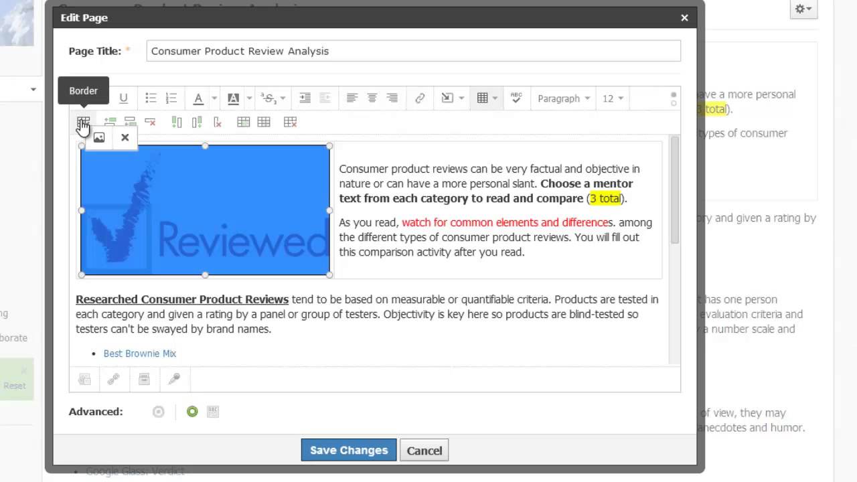Click the bottom toolbar archive box icon

coord(144,380)
